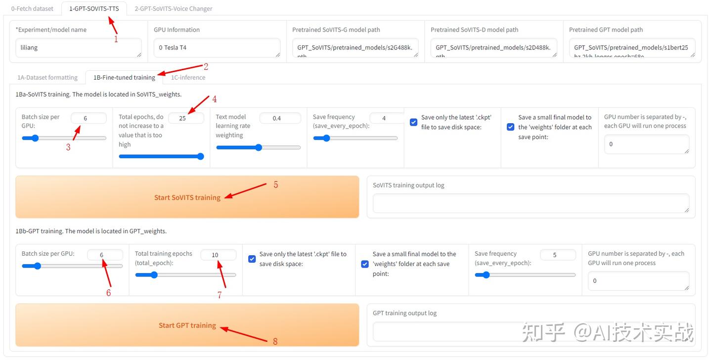Click the Start GPT training button
The height and width of the screenshot is (362, 712).
(x=187, y=325)
